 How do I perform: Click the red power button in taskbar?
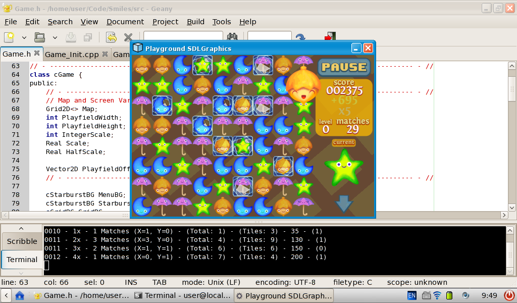(x=509, y=295)
